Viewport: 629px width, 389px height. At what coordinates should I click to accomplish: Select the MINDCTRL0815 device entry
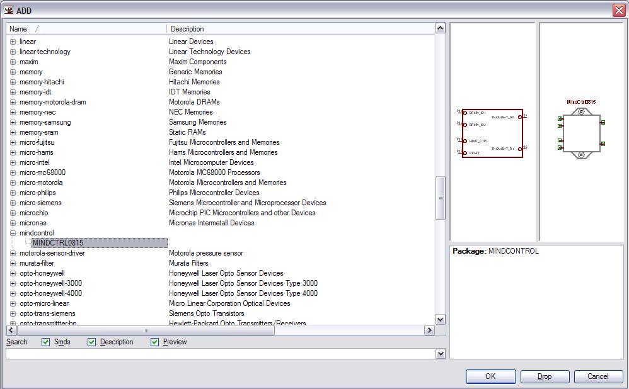[x=58, y=243]
